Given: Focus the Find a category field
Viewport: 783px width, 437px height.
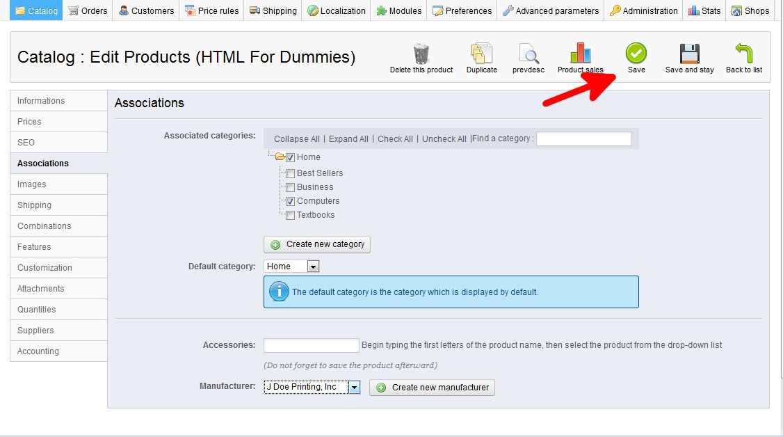Looking at the screenshot, I should pos(583,138).
